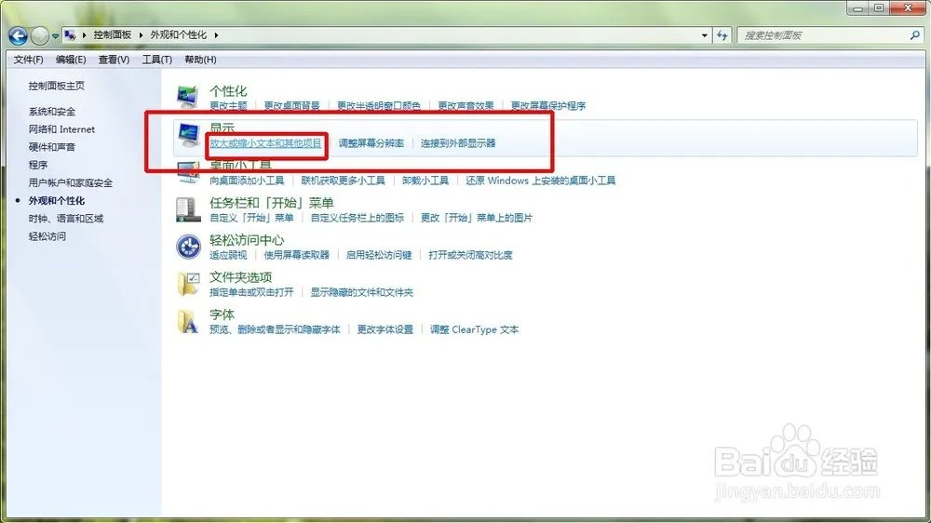The image size is (931, 523).
Task: Click the 自定义「开始」菜单 link
Action: coord(251,218)
